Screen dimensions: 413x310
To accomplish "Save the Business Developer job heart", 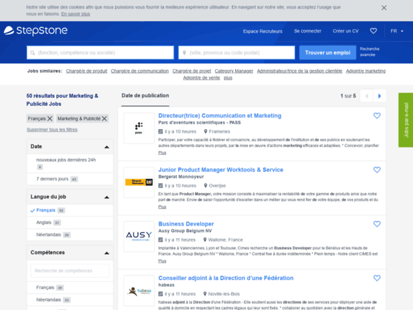I will [377, 224].
